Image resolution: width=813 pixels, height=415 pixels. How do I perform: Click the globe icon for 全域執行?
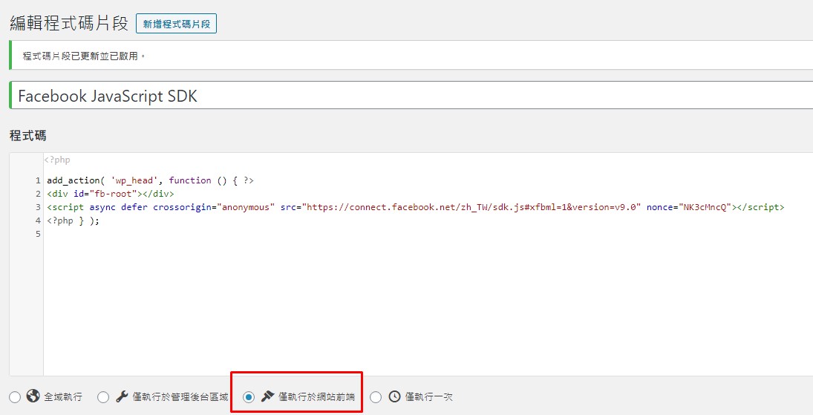point(33,397)
